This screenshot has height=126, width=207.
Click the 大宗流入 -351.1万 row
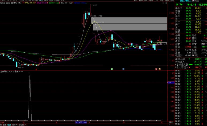point(191,62)
